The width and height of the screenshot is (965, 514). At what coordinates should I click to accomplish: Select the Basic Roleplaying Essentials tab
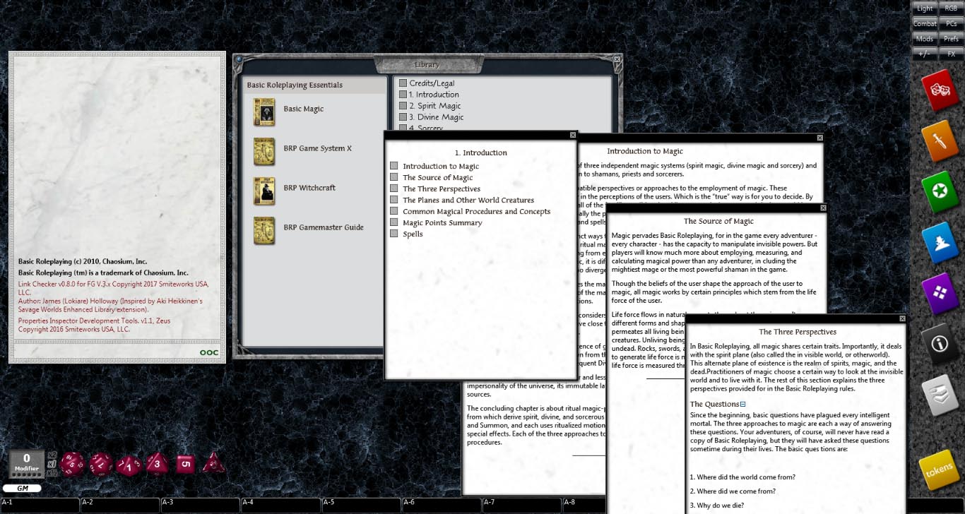click(295, 85)
